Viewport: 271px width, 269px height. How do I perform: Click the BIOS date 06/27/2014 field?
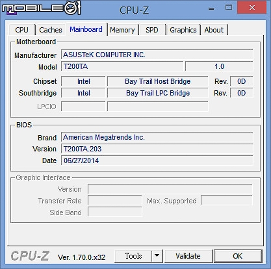click(x=157, y=160)
